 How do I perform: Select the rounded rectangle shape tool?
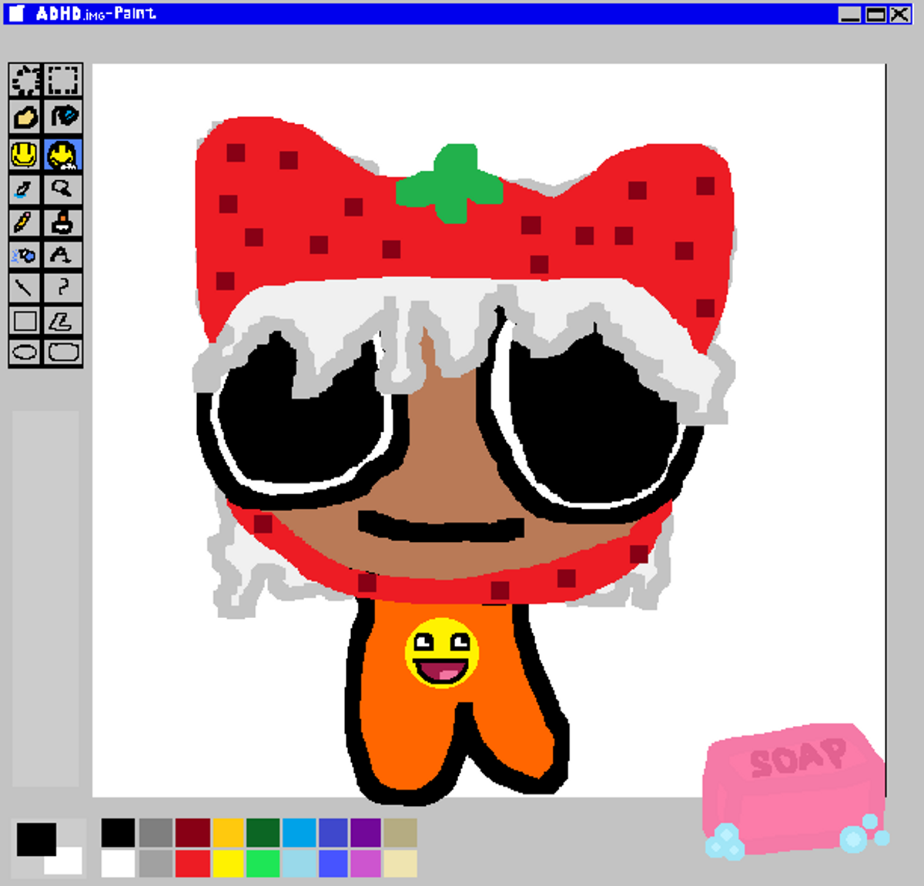(x=63, y=353)
